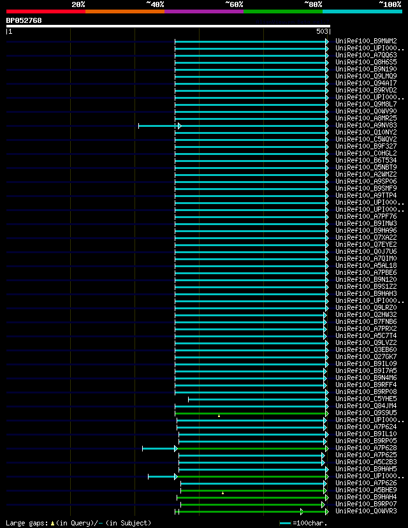Screen dimensions: 408x528
Task: Click the UniRef100_Q84JM4 label
Action: click(x=366, y=406)
